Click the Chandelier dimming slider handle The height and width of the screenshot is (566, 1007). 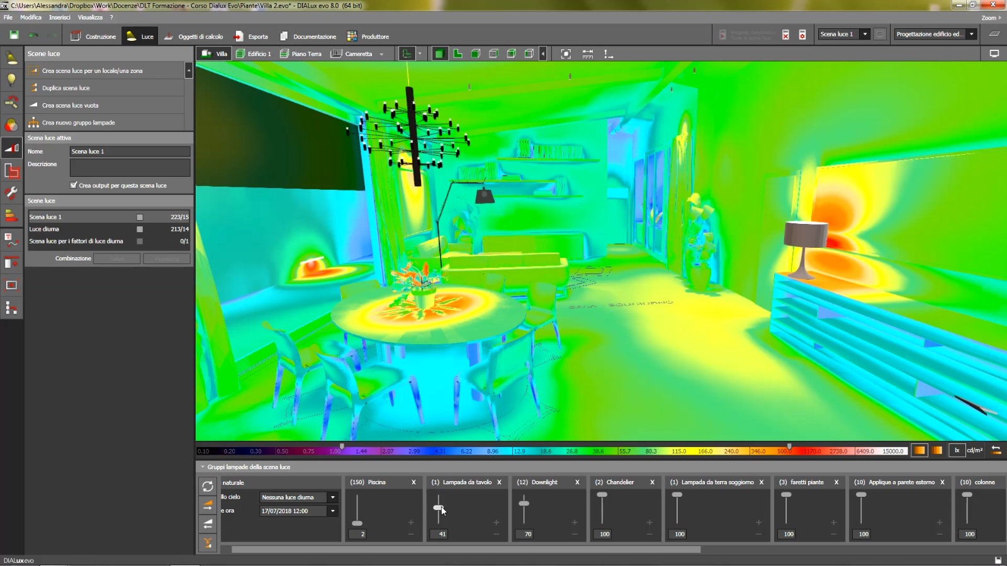click(602, 495)
